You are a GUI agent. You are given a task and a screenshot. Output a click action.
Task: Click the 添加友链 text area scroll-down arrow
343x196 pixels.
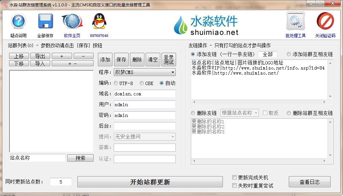pyautogui.click(x=330, y=96)
